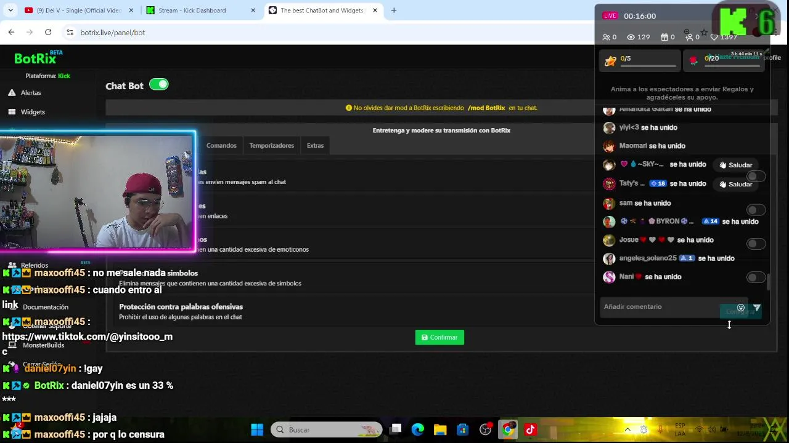789x443 pixels.
Task: Click the Widgets grid icon
Action: (12, 112)
